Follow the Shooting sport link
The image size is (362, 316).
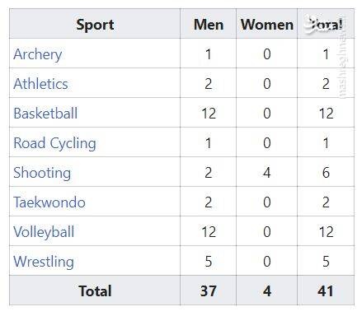(42, 173)
